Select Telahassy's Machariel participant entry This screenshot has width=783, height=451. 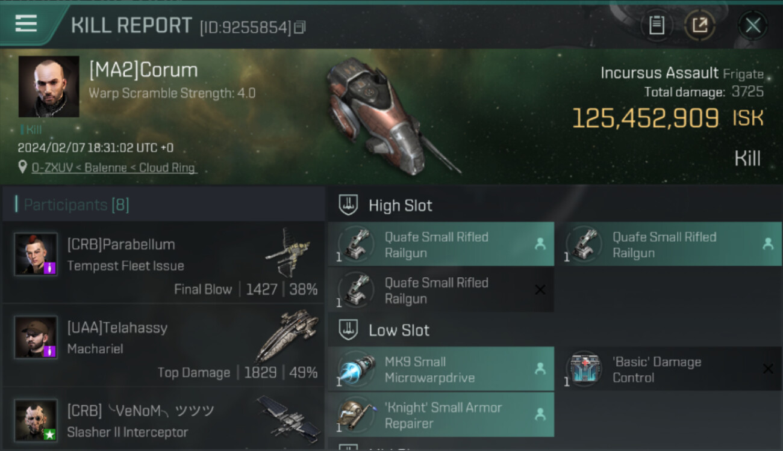pos(163,345)
